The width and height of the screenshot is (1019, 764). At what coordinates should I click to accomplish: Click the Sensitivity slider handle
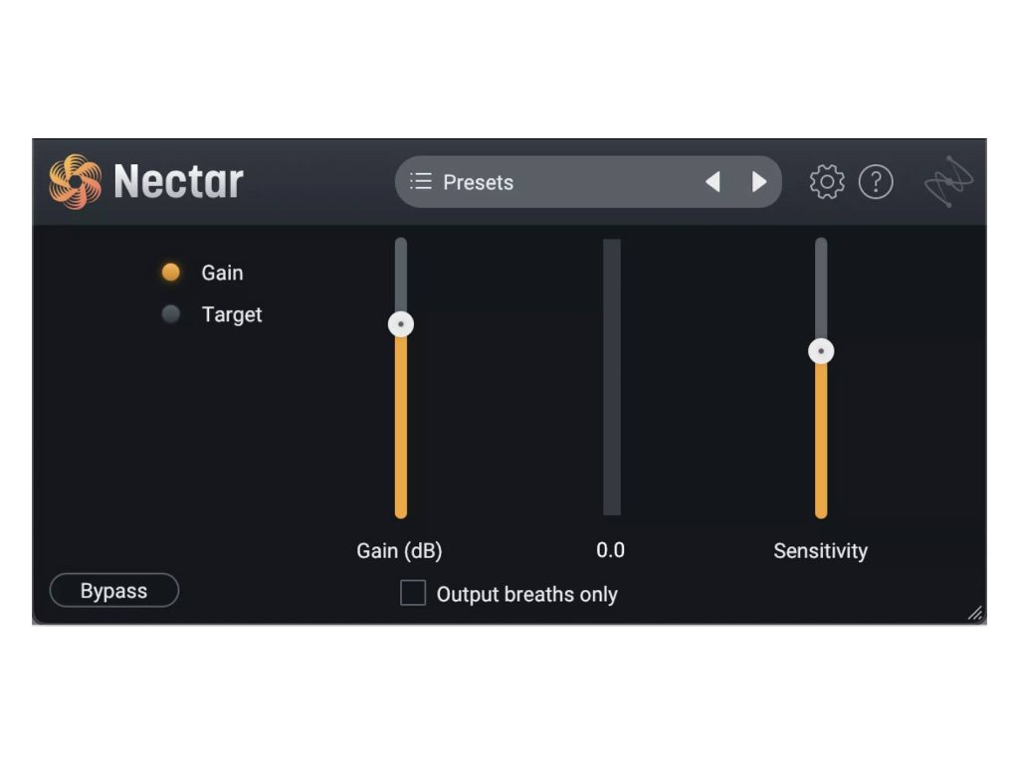pyautogui.click(x=821, y=351)
